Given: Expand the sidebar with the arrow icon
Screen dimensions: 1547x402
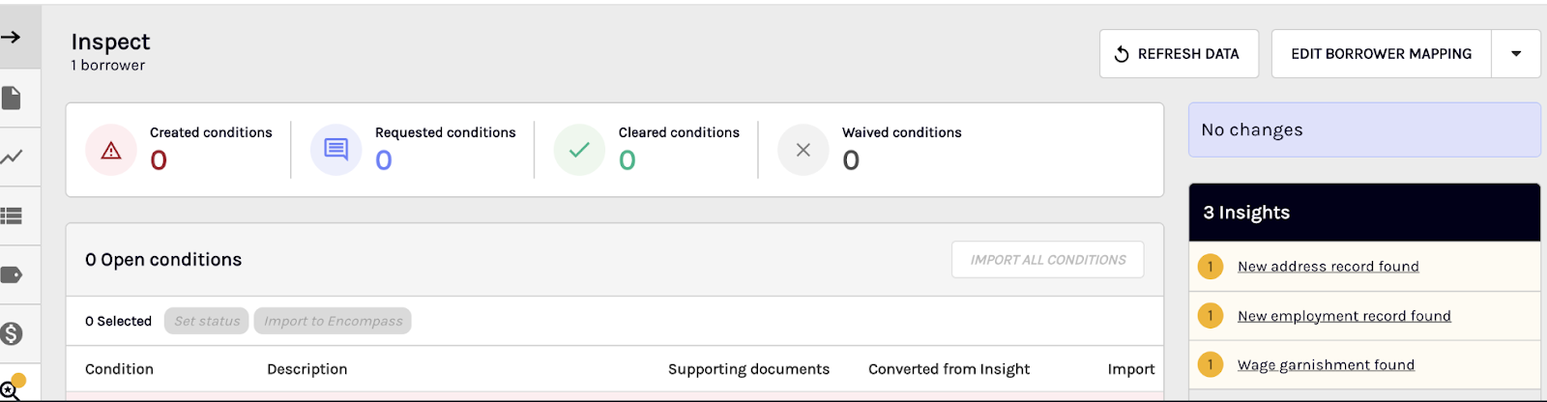Looking at the screenshot, I should tap(11, 38).
